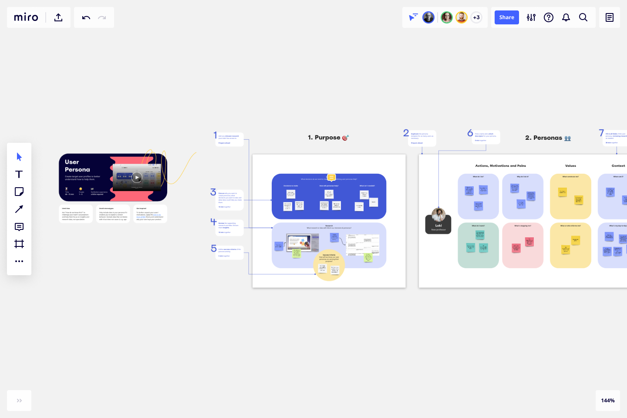Image resolution: width=627 pixels, height=418 pixels.
Task: Select the 'Limit bias' tip card
Action: tap(76, 214)
